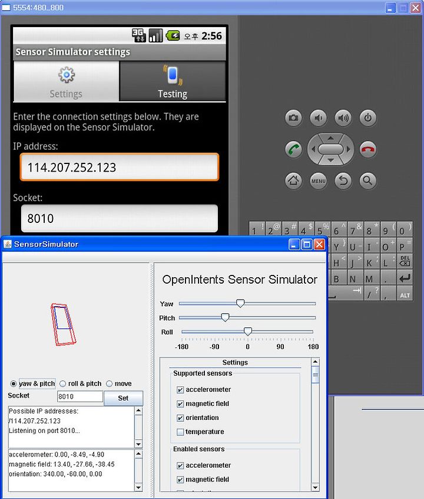Click the Yaw slider handle
This screenshot has width=424, height=499.
(240, 303)
